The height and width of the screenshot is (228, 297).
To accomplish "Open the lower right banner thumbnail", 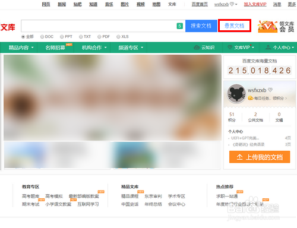I will tap(167, 156).
